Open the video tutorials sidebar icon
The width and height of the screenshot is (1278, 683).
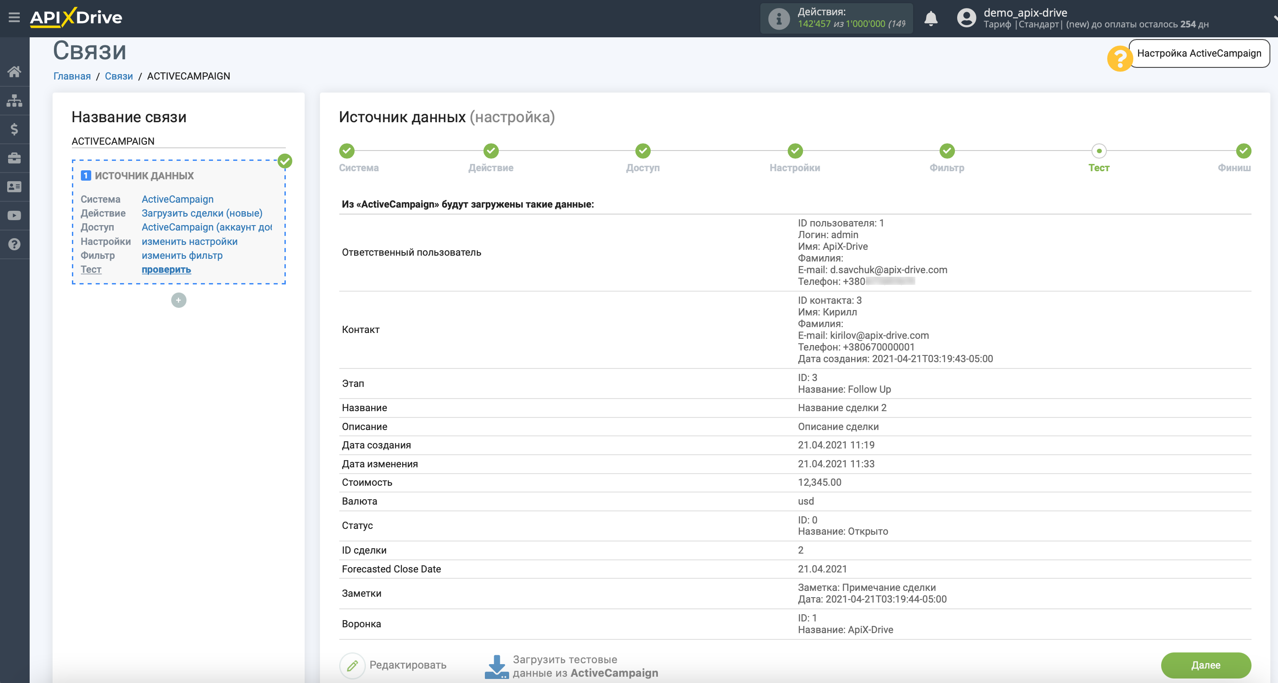pos(14,216)
